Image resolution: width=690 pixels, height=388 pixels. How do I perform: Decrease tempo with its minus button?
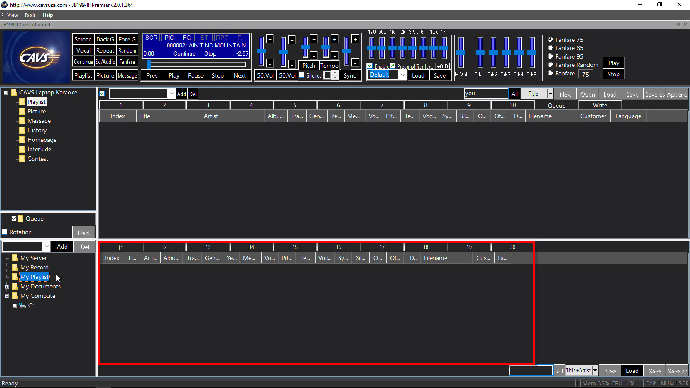click(335, 56)
